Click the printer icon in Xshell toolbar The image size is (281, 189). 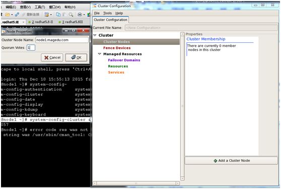(x=80, y=15)
